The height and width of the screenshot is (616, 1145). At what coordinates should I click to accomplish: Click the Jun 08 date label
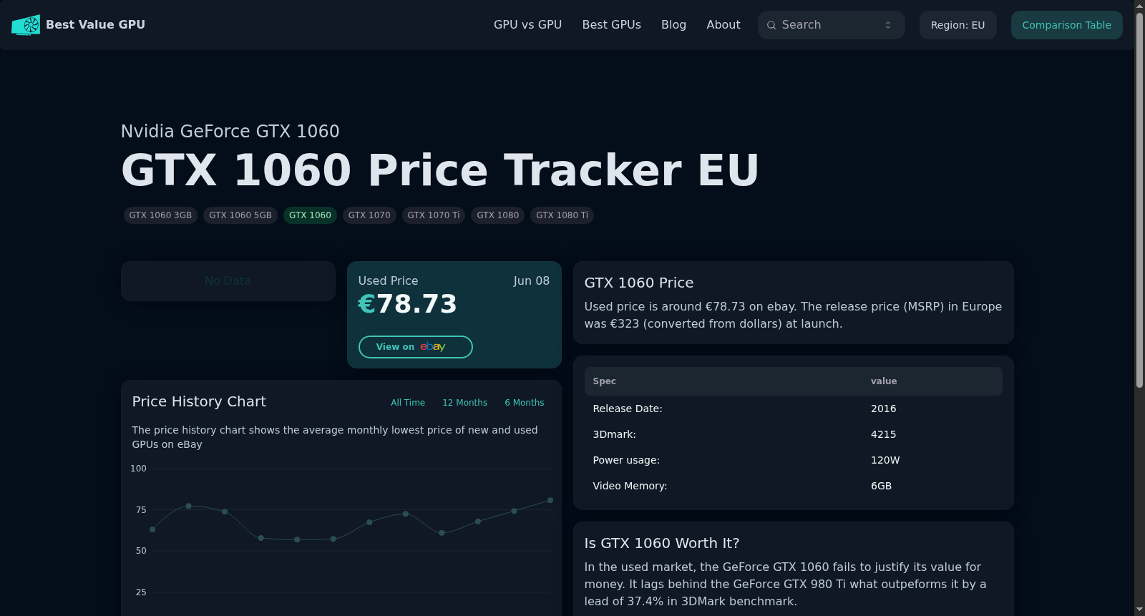click(x=531, y=281)
